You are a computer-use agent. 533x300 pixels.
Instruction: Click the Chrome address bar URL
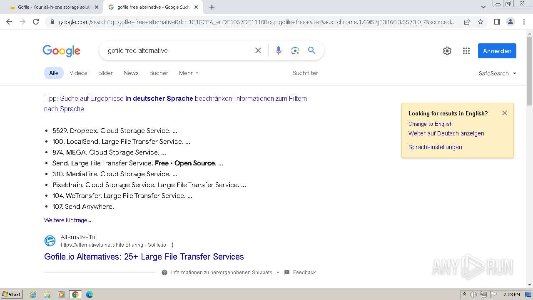click(x=257, y=22)
